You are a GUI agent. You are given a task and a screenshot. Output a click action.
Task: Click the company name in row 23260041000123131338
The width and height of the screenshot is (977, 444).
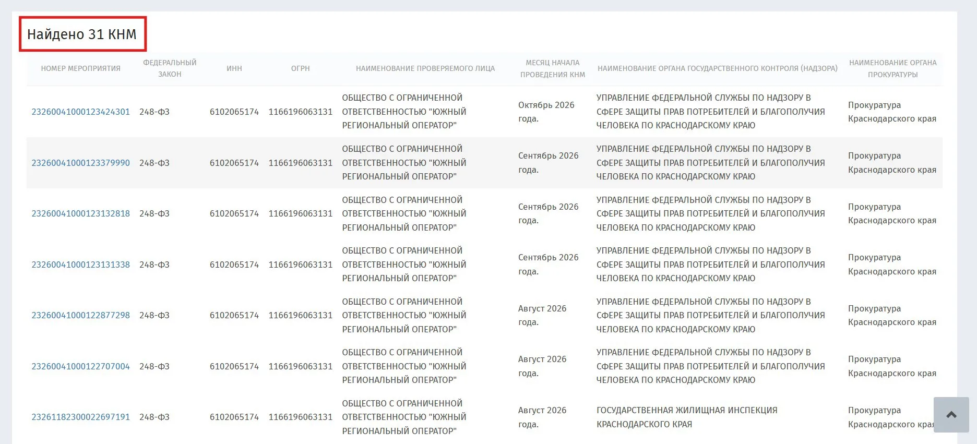click(x=404, y=265)
